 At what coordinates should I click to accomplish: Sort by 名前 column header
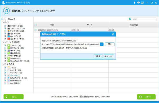(52, 25)
